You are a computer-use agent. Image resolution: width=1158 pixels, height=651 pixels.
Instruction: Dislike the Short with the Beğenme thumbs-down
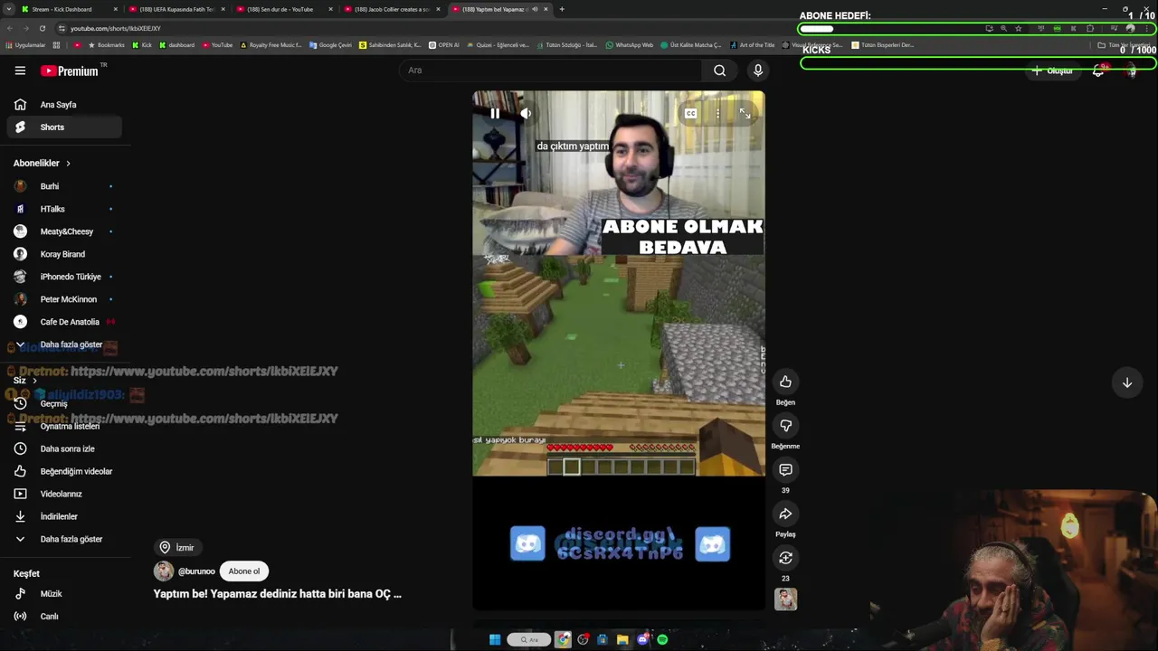point(785,426)
